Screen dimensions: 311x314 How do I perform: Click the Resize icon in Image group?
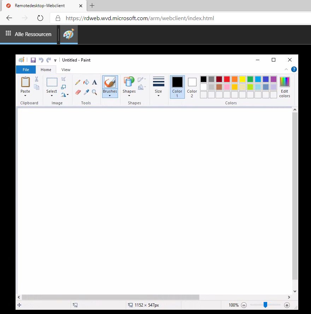click(x=64, y=87)
